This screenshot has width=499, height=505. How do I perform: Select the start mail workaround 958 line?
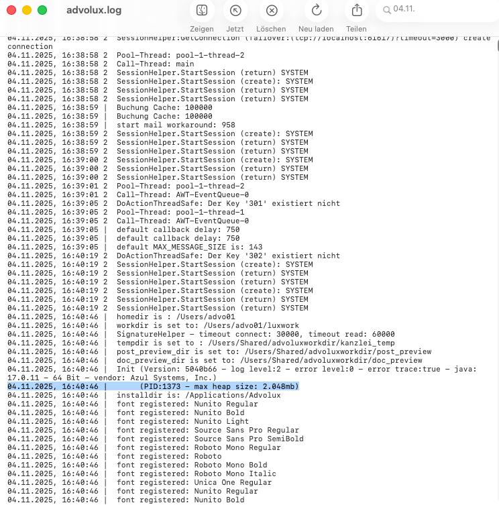tap(176, 125)
